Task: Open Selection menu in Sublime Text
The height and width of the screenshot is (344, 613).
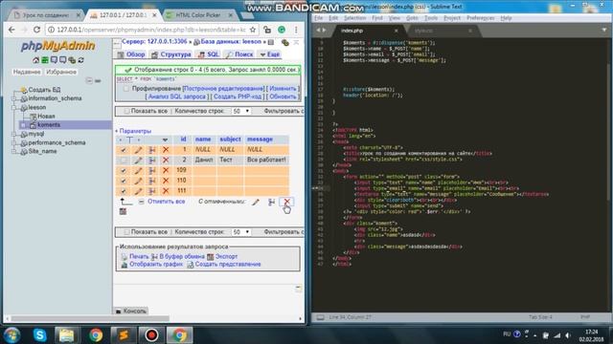Action: (354, 18)
